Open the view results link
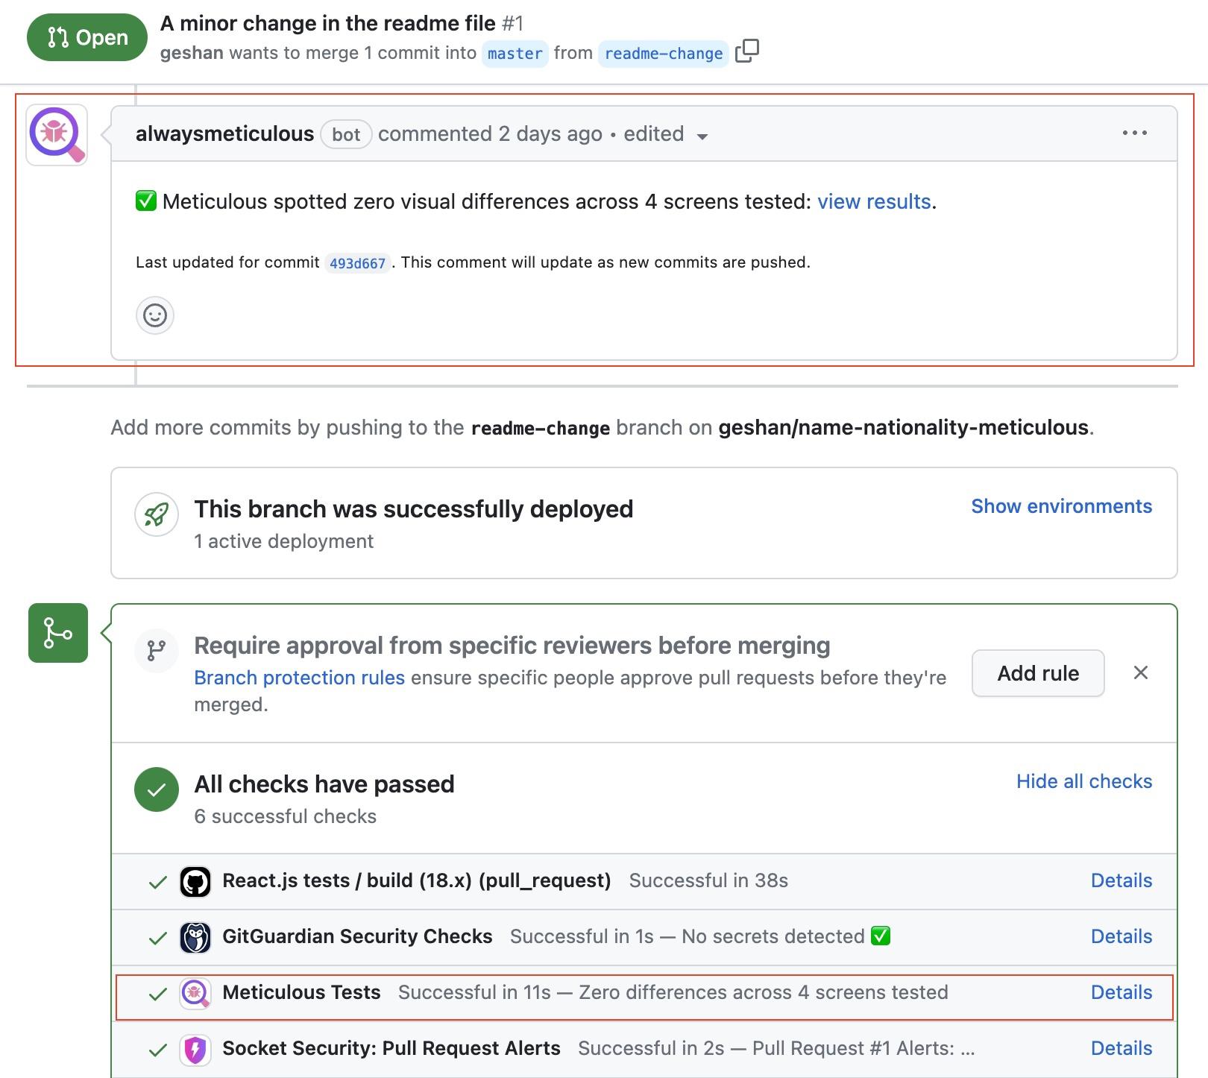Viewport: 1208px width, 1078px height. tap(875, 201)
